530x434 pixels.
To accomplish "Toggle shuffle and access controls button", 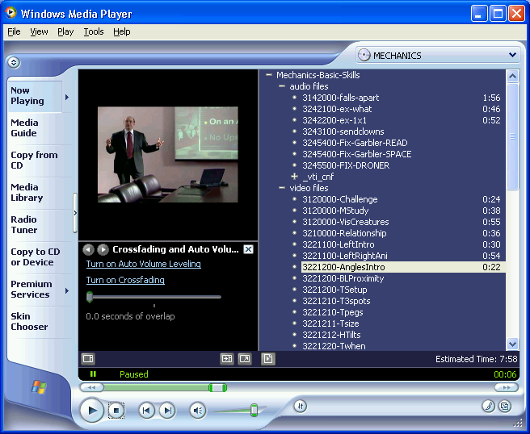I will tap(301, 406).
